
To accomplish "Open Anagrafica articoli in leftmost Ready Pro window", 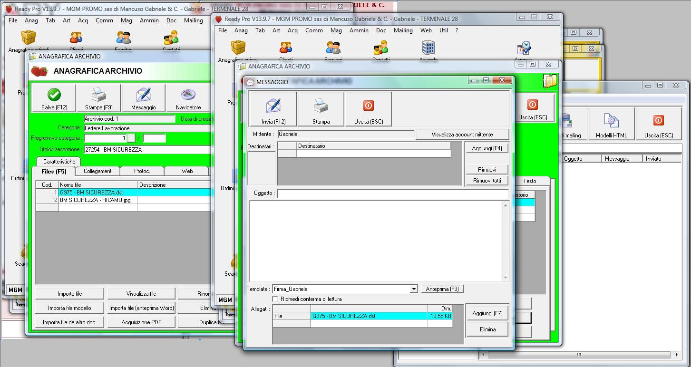I will pyautogui.click(x=29, y=38).
